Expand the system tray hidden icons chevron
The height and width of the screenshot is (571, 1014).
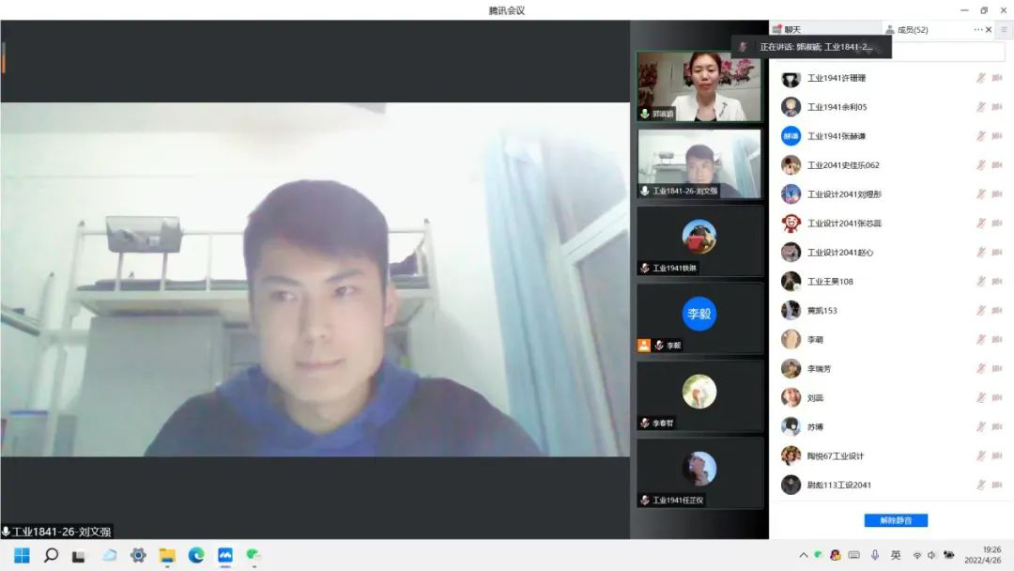pyautogui.click(x=803, y=555)
